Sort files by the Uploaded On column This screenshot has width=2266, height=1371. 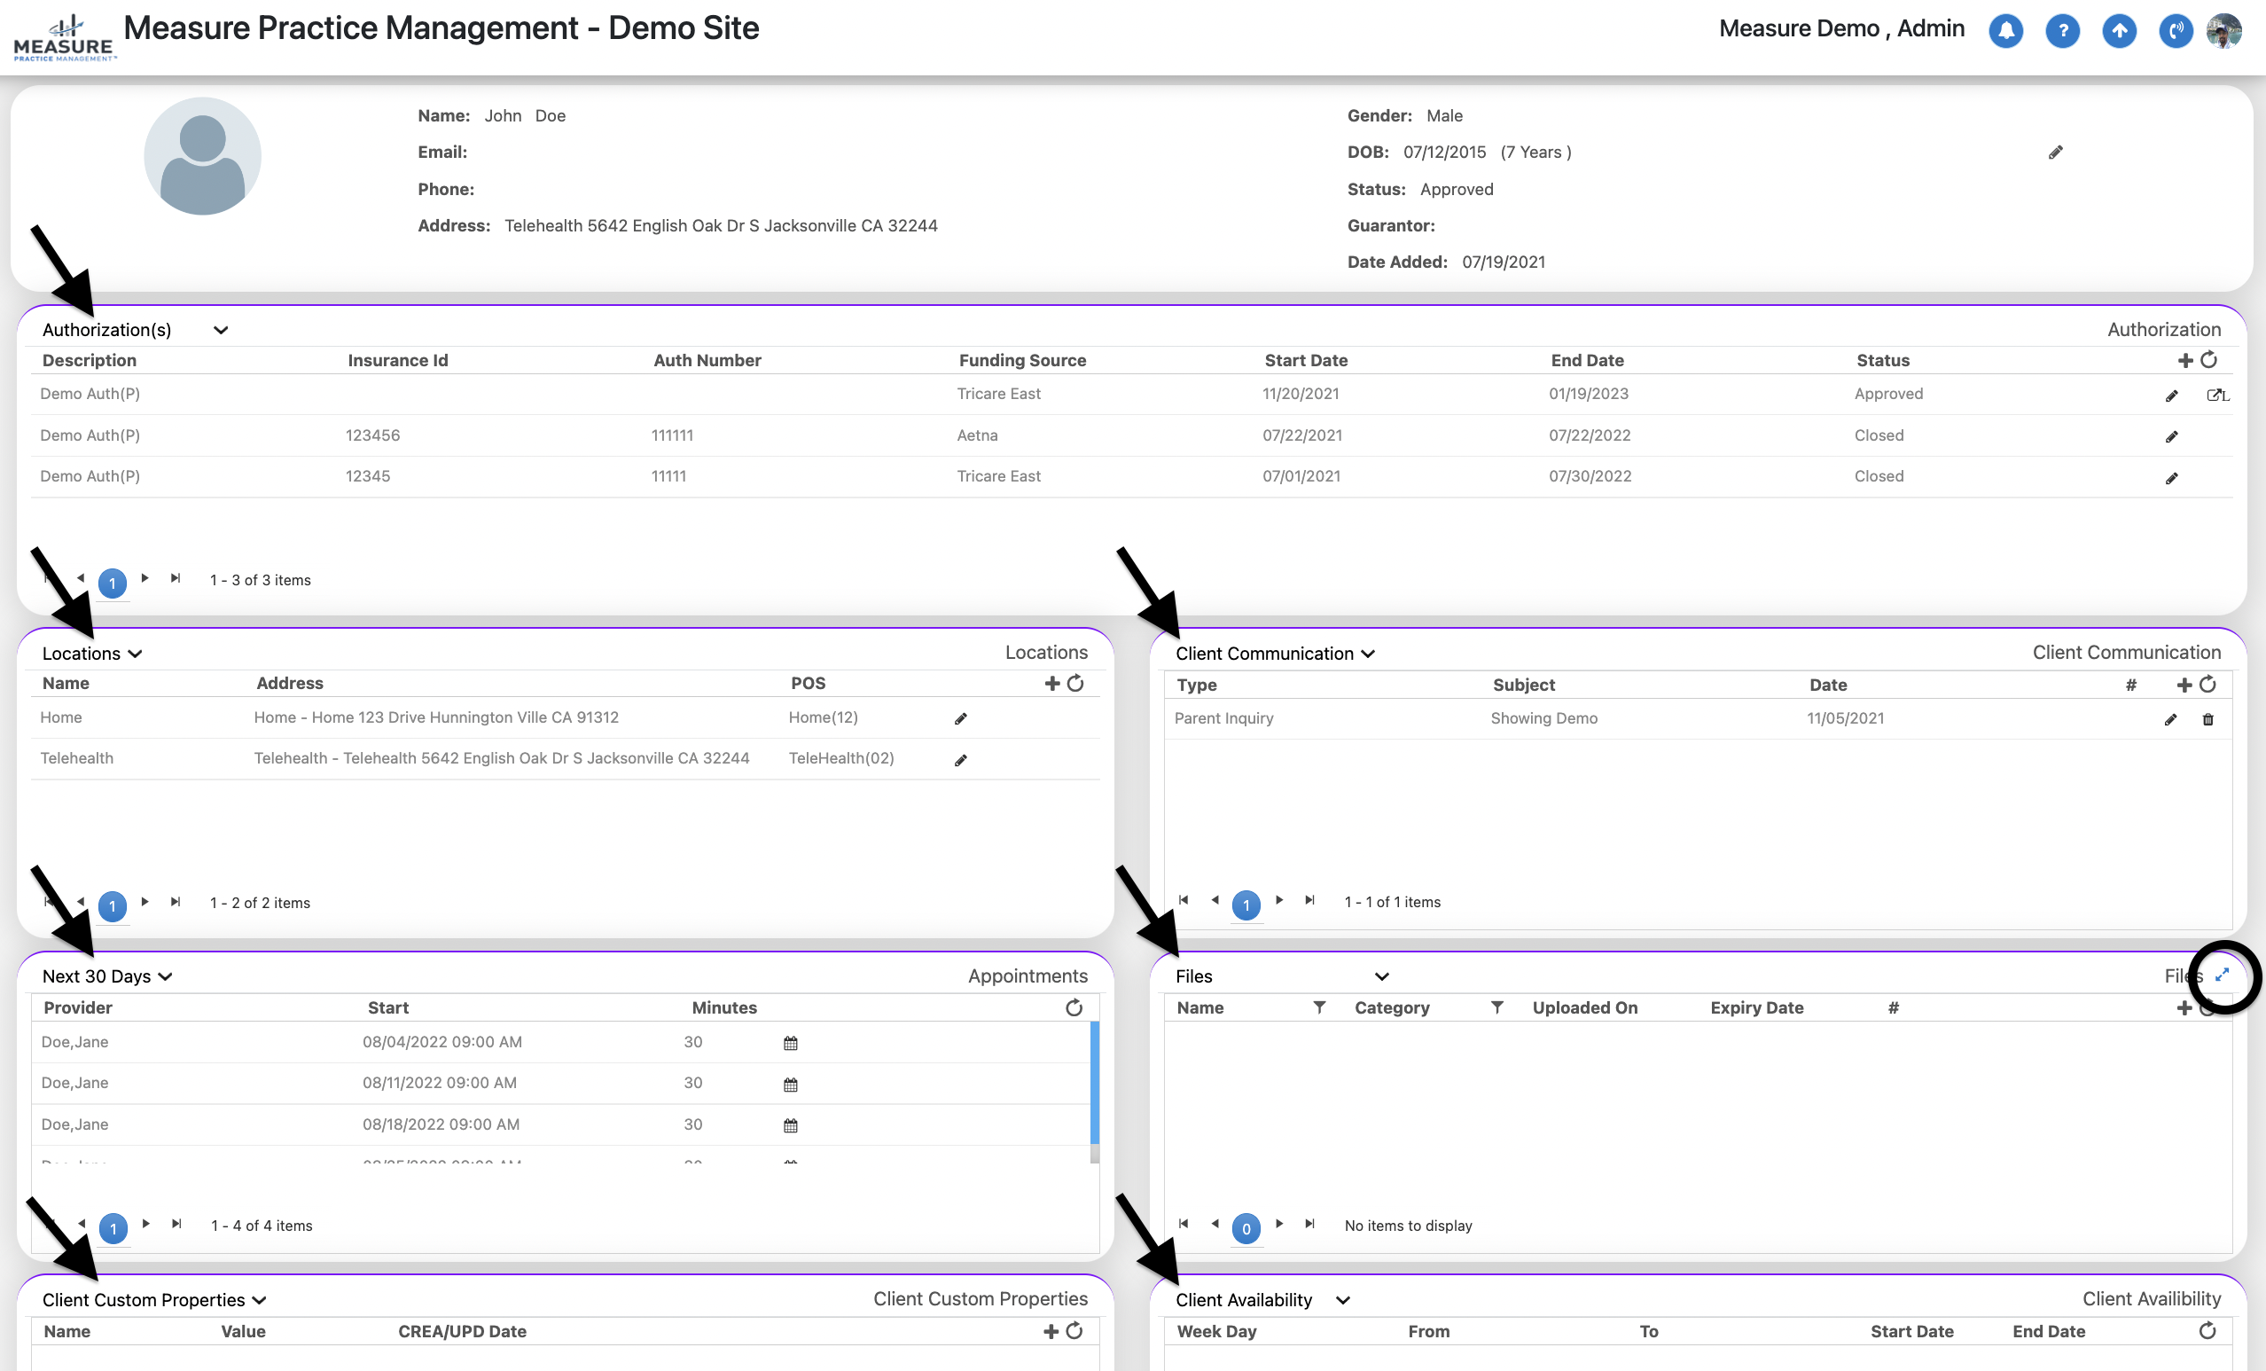click(x=1584, y=1007)
